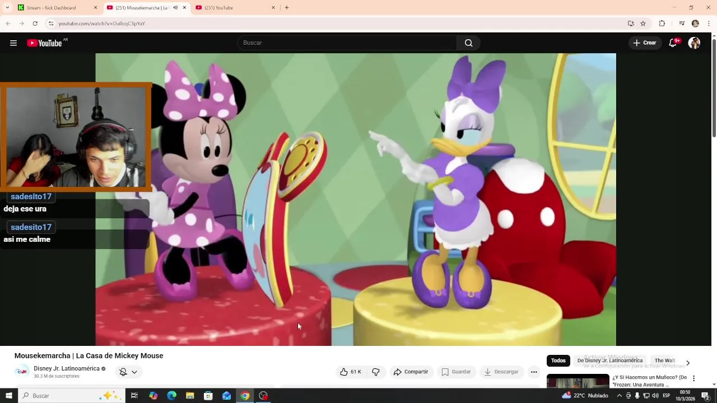Select 'The Walt' filter chip
The height and width of the screenshot is (403, 717).
point(664,360)
